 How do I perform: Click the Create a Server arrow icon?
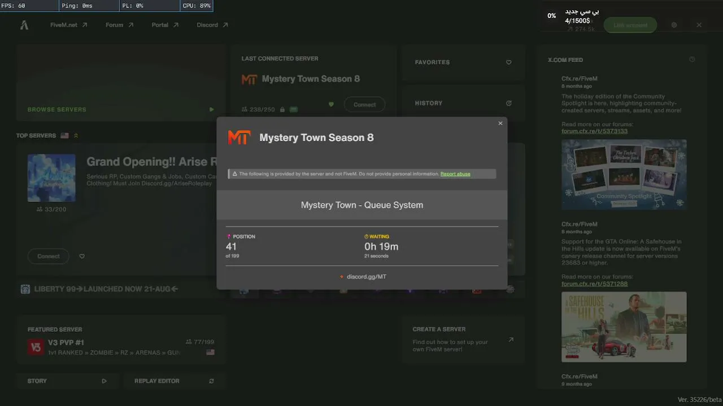(x=511, y=339)
